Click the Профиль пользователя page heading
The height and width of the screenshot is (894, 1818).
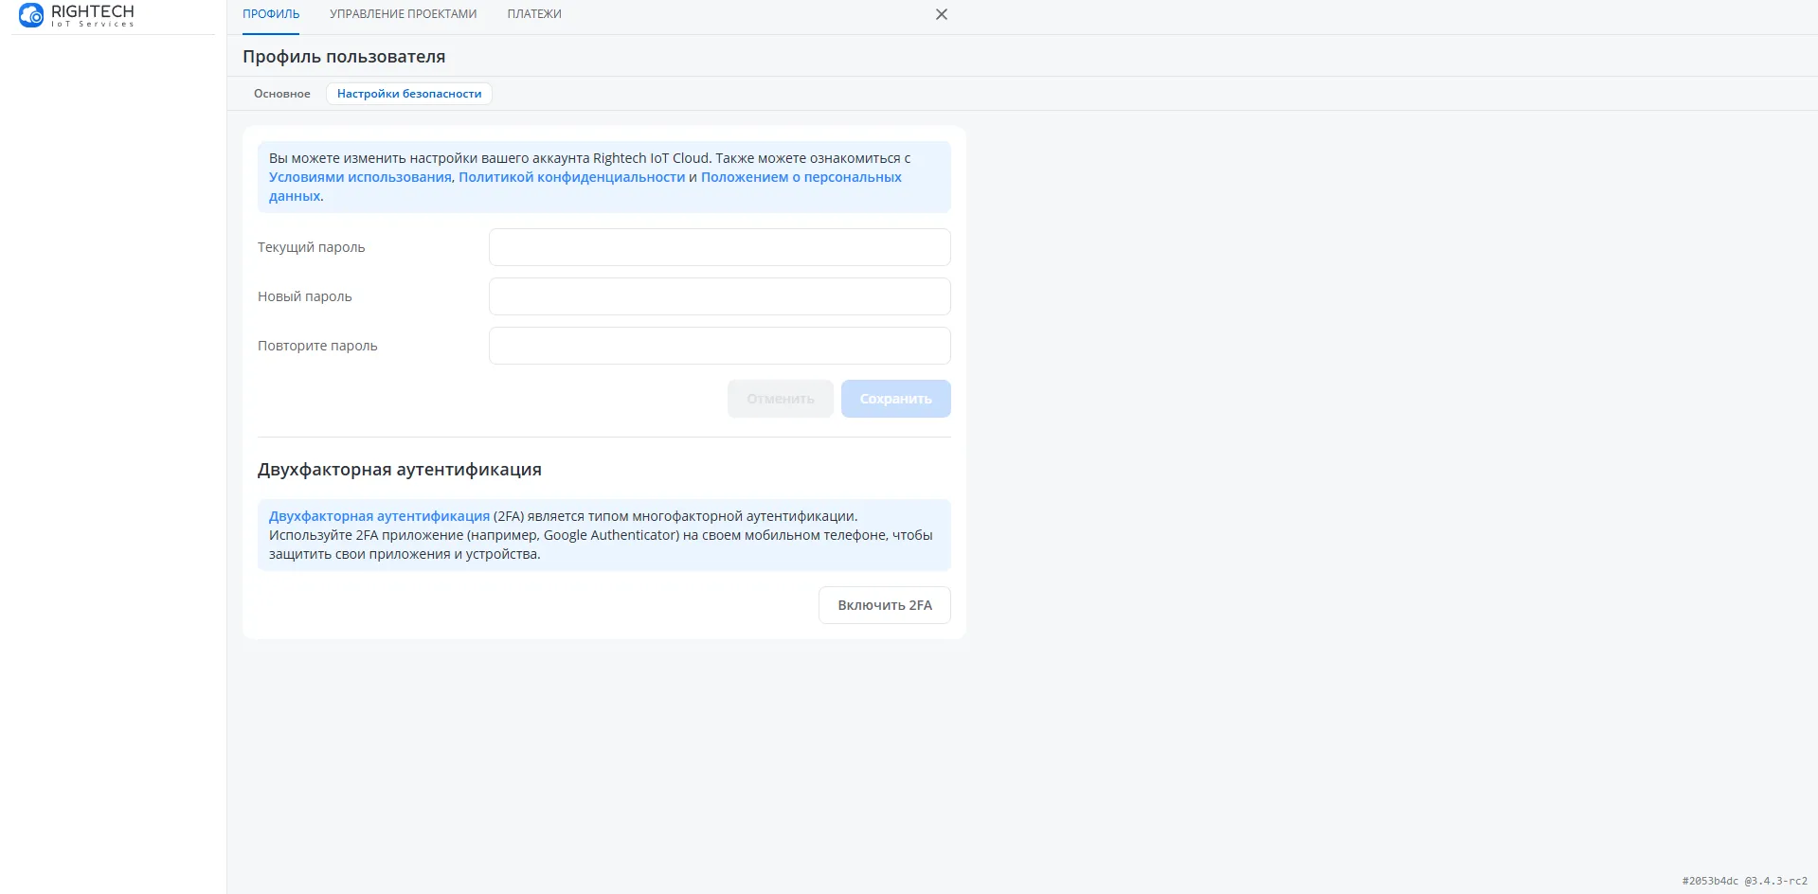(344, 57)
